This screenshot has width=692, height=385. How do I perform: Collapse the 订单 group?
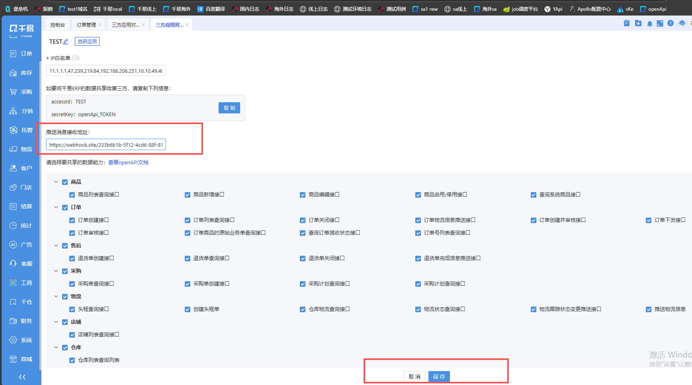[x=56, y=207]
